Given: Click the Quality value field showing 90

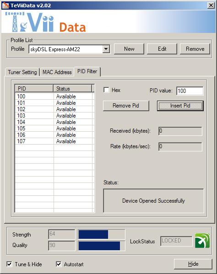Looking at the screenshot, I should (x=61, y=246).
